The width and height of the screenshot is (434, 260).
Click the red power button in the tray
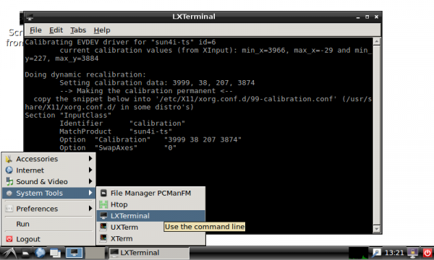coord(427,253)
